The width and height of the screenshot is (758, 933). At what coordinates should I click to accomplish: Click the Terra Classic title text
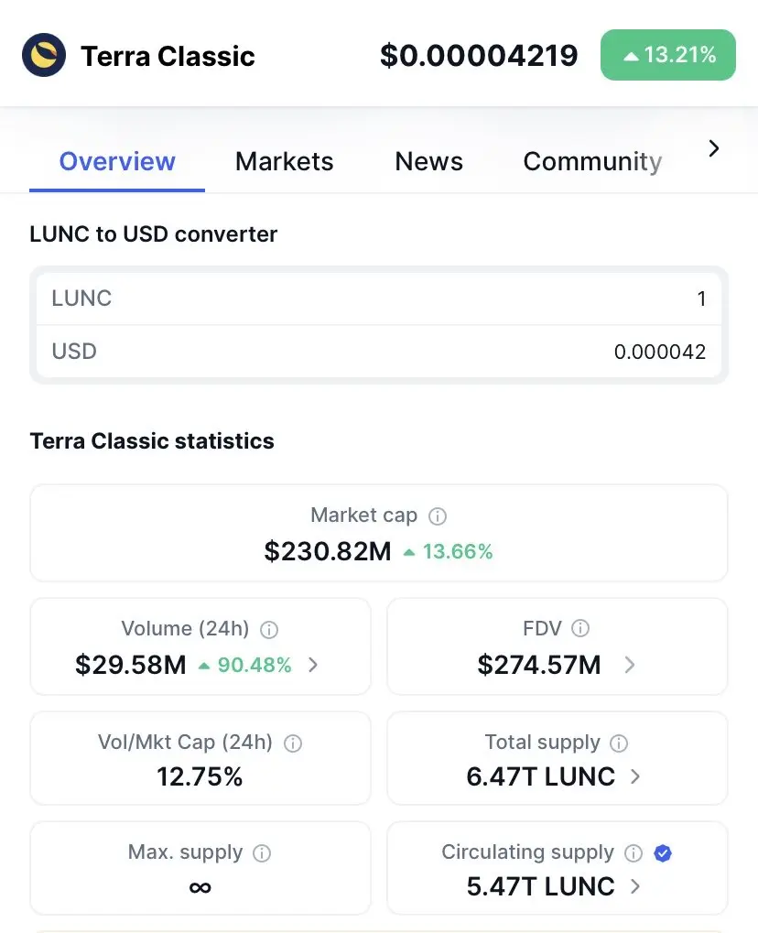click(168, 56)
